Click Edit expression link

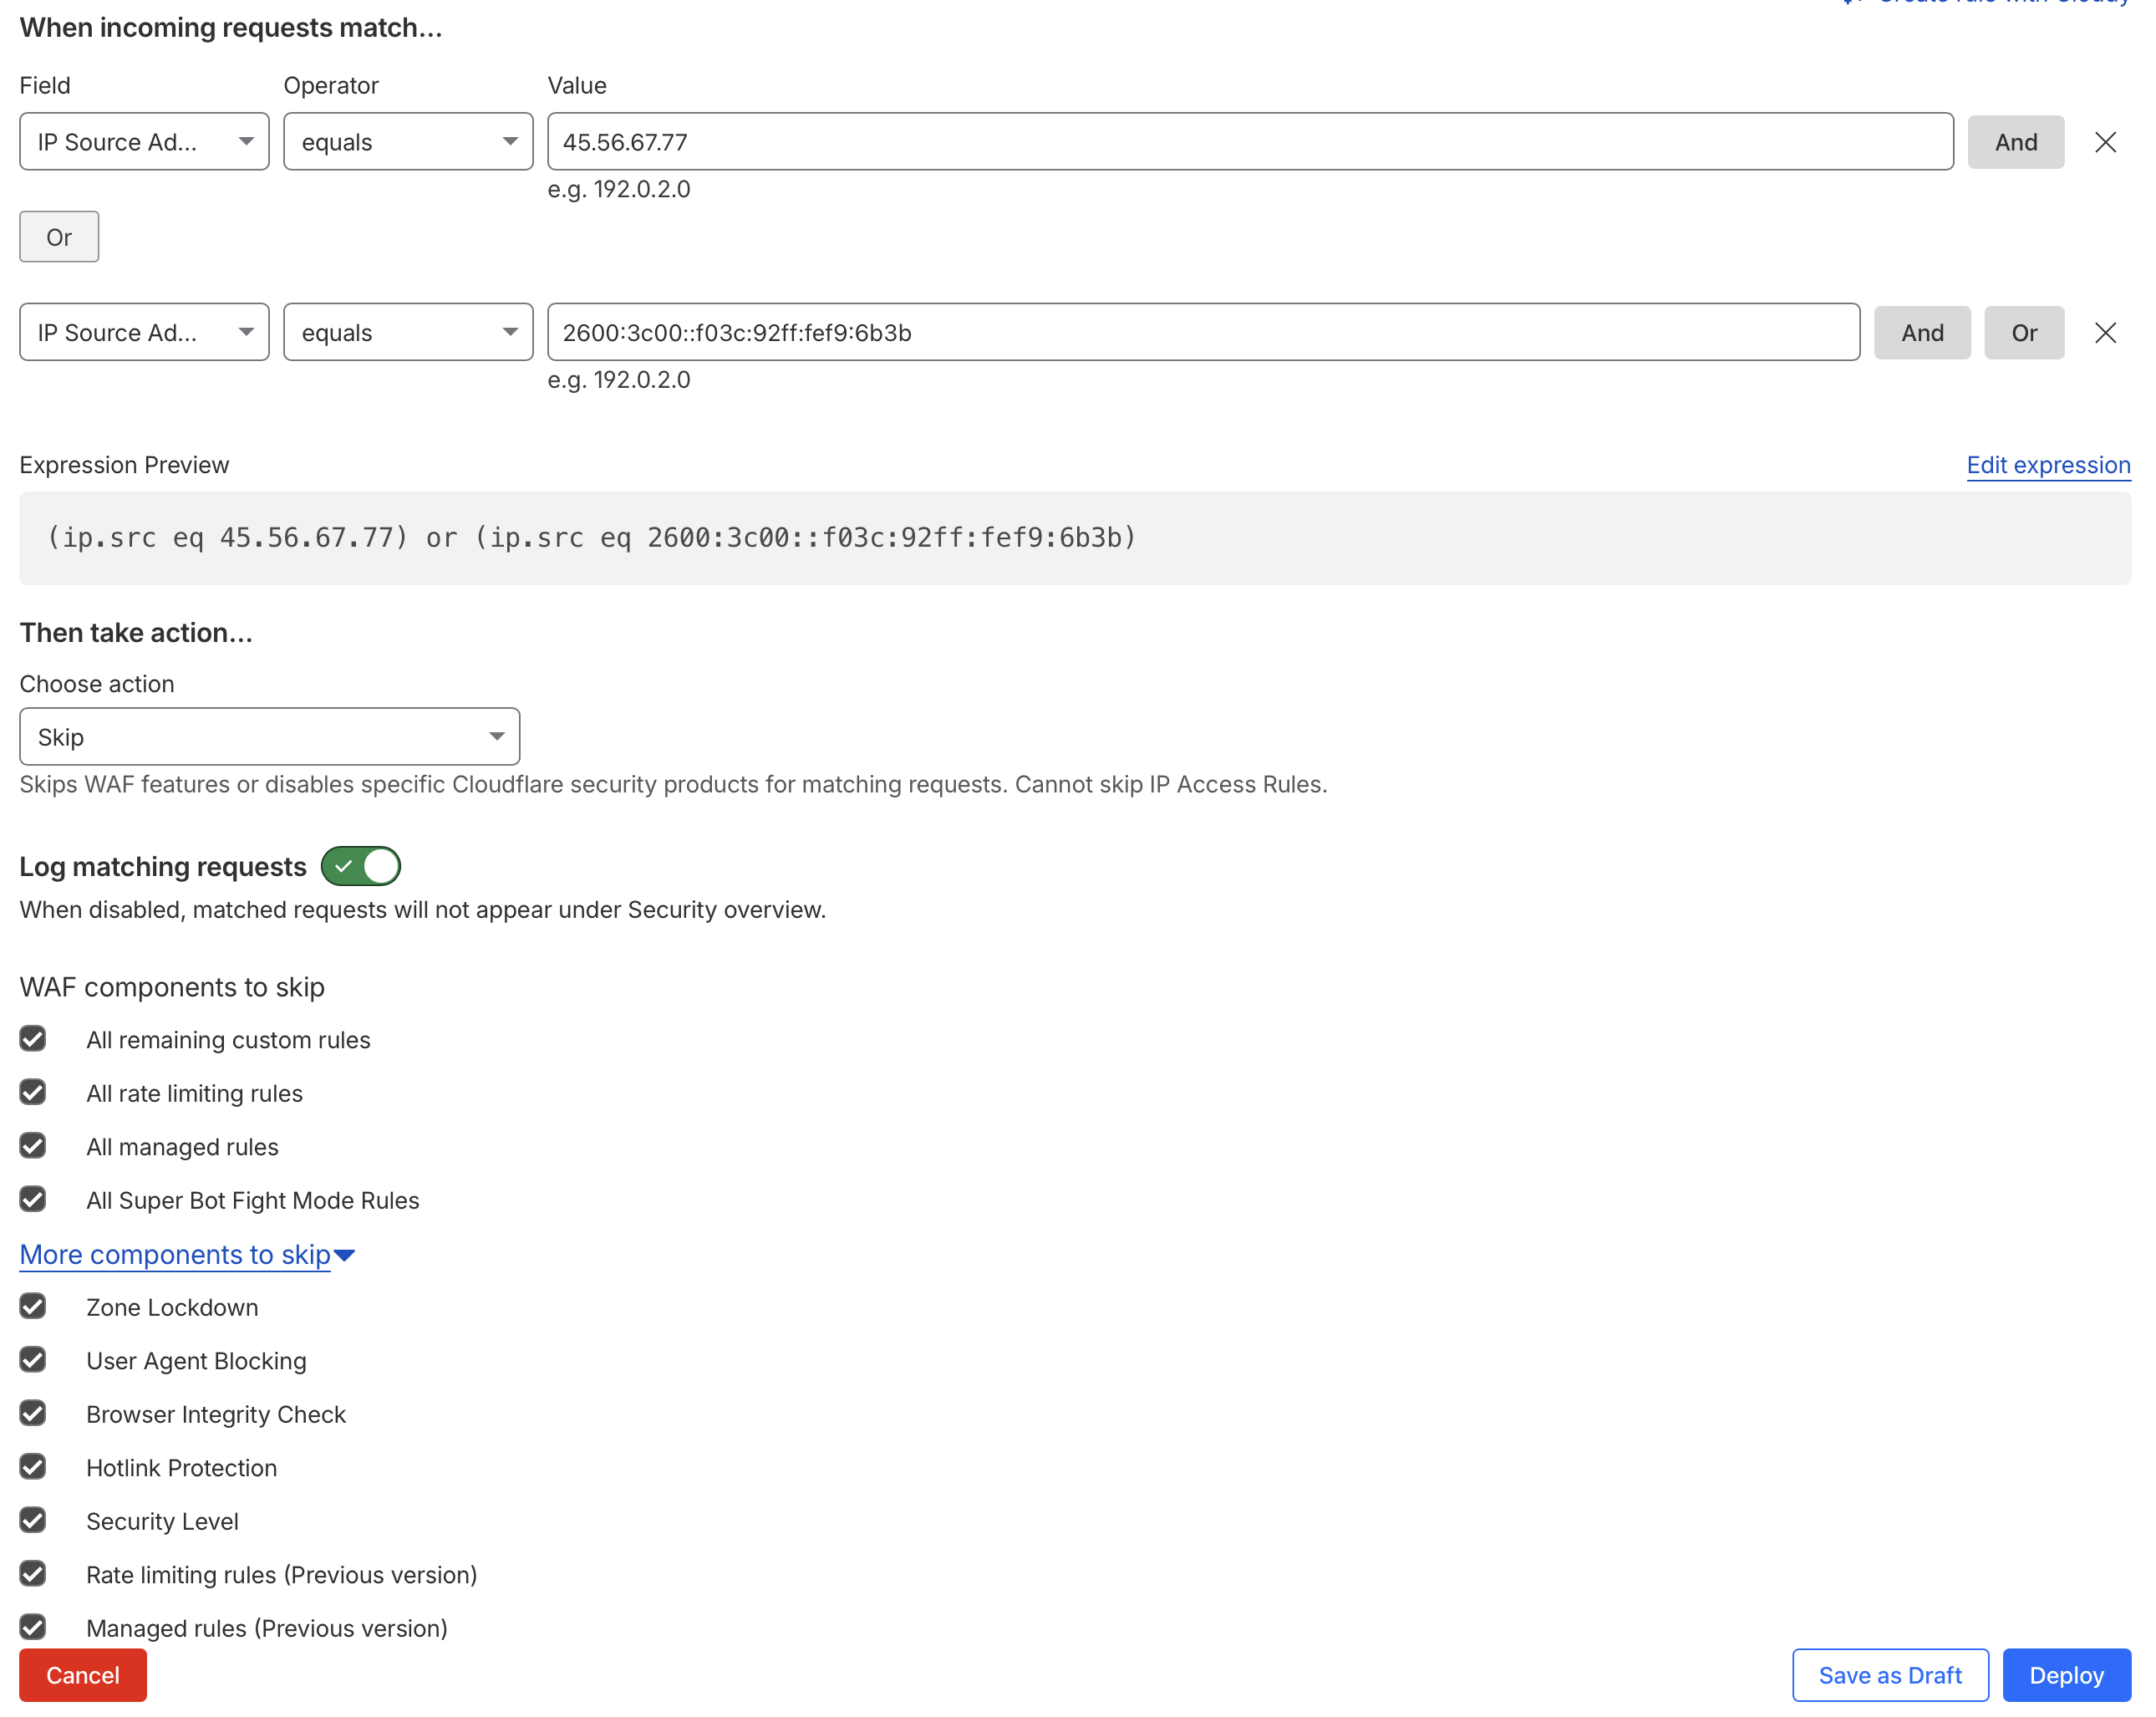click(2047, 466)
